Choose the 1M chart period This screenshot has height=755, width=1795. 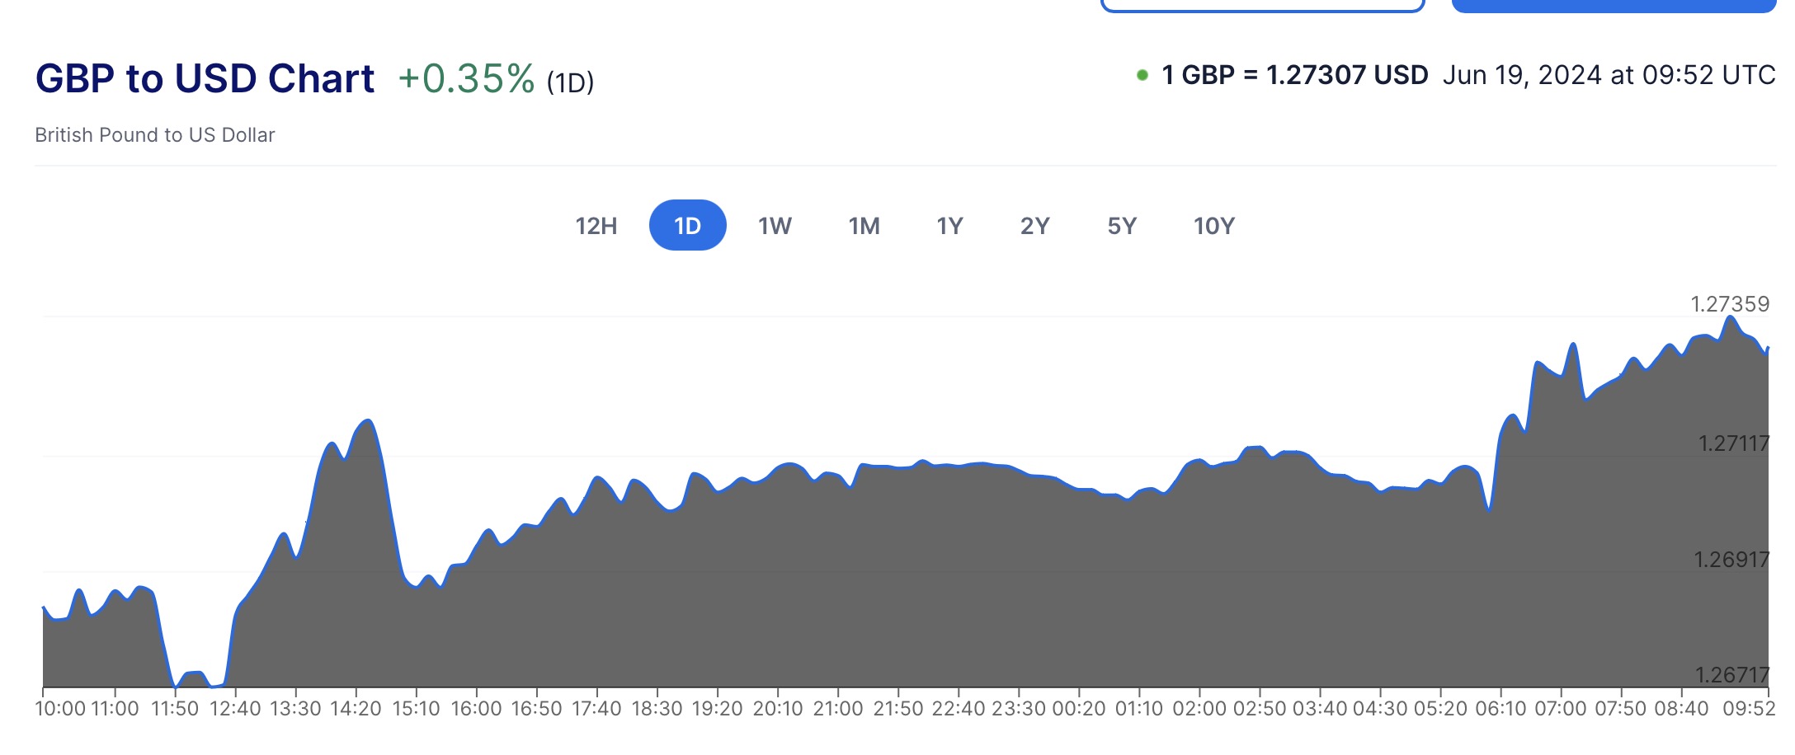[x=864, y=226]
